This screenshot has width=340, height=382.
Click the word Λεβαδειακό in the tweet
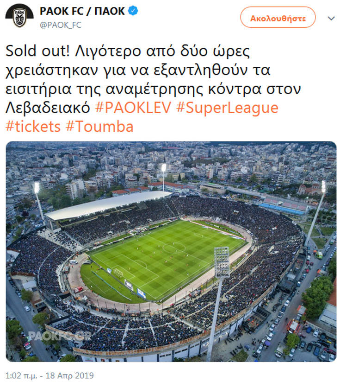click(48, 108)
